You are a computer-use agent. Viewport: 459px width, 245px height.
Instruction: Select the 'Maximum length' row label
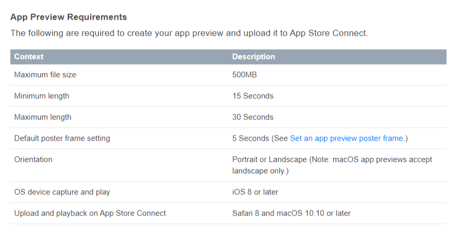42,117
